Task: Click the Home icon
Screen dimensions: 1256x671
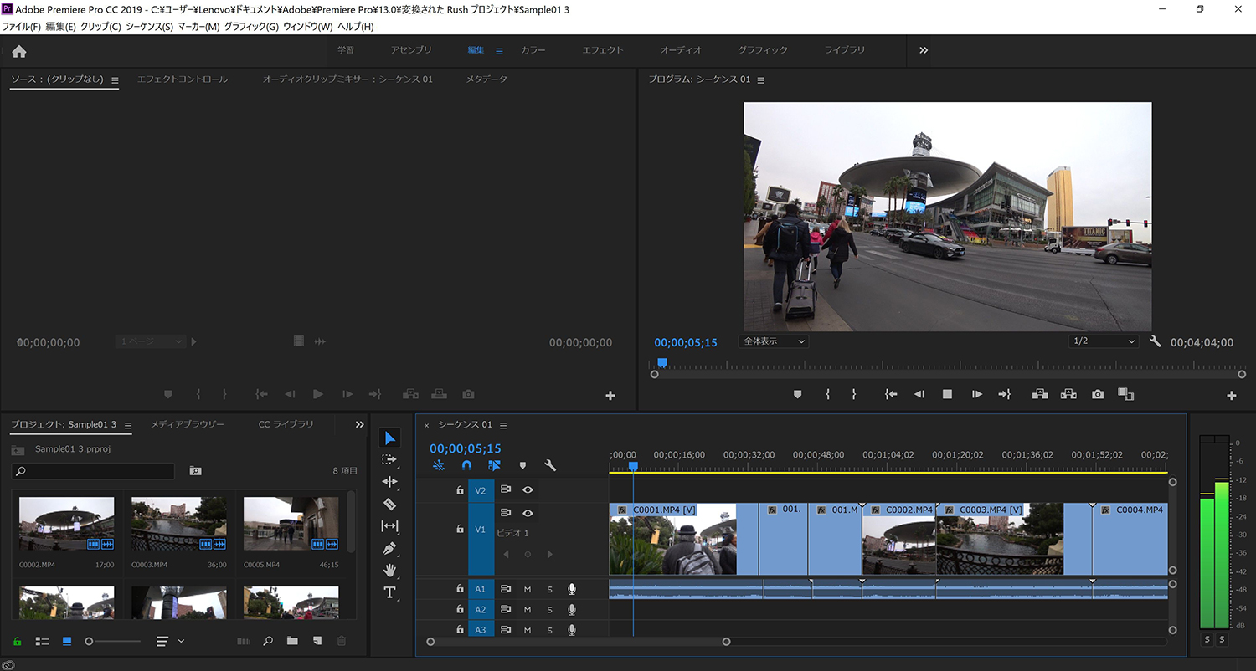Action: point(19,51)
